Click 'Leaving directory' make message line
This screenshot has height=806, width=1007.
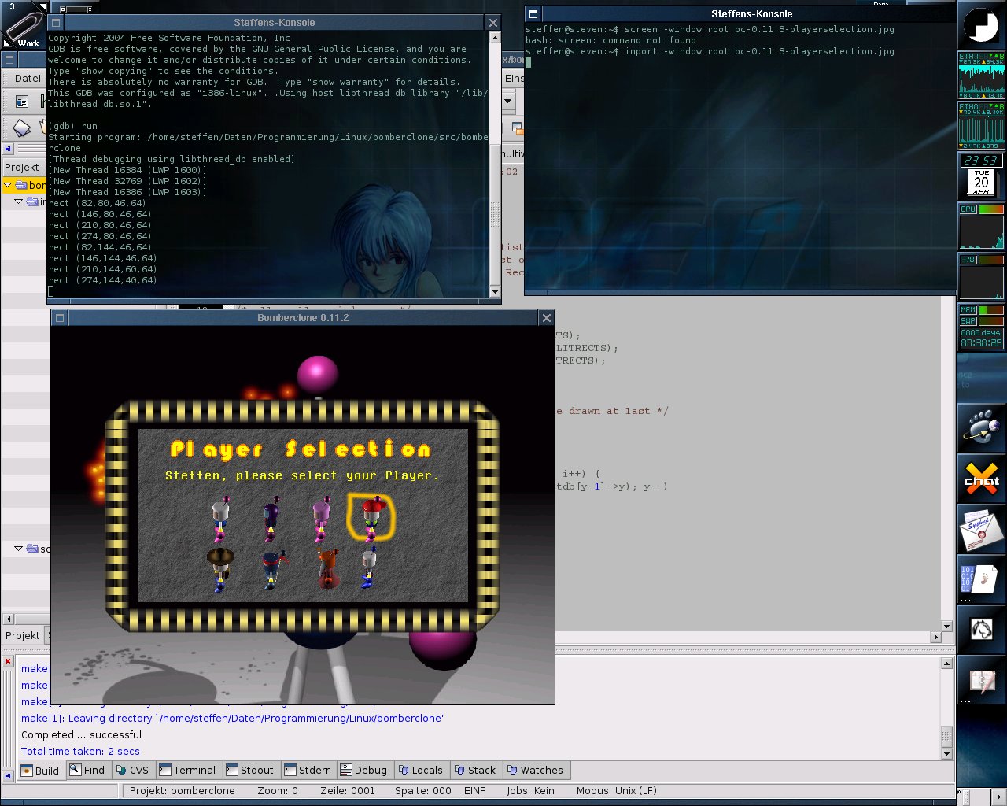(x=232, y=719)
